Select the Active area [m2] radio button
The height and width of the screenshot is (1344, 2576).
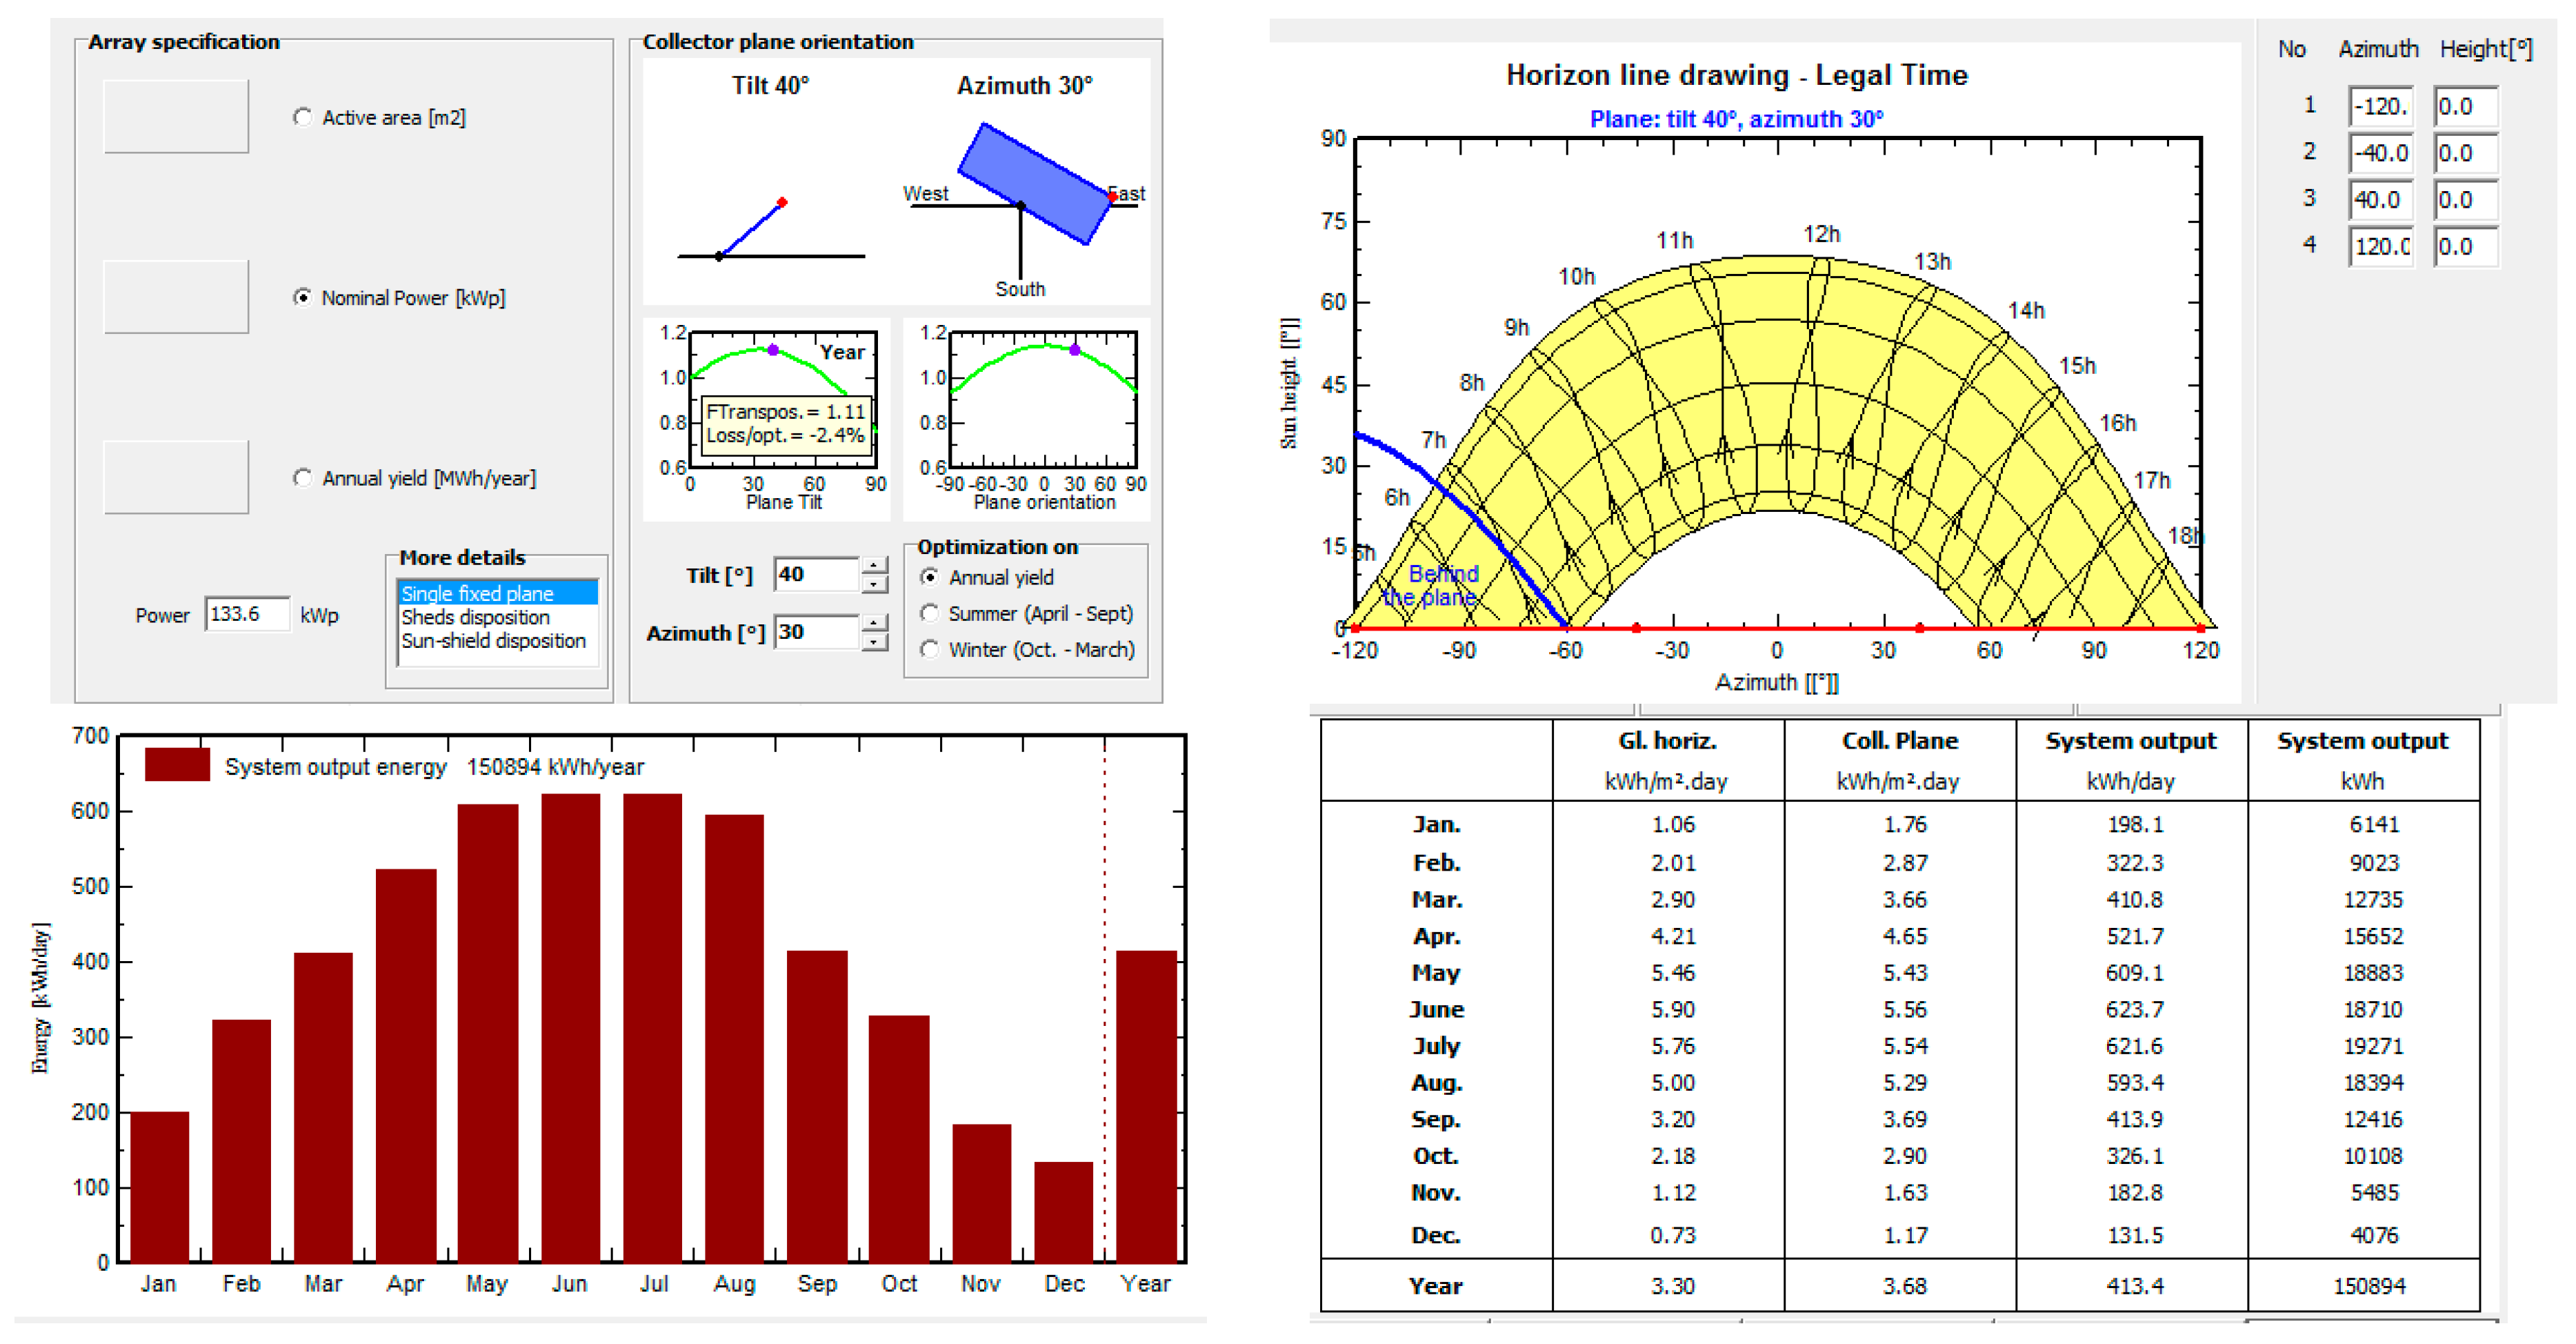pyautogui.click(x=302, y=117)
